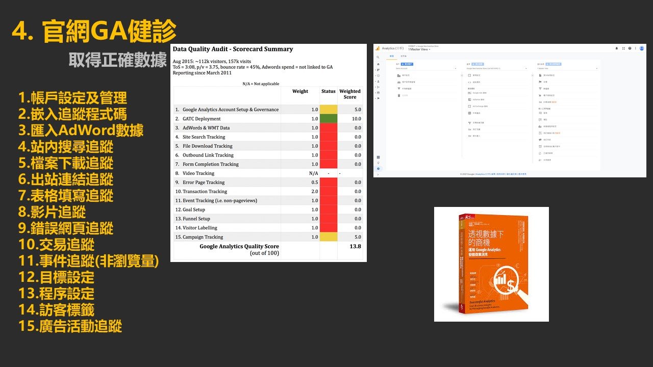The image size is (653, 367).
Task: Open the Conversions flag icon in sidebar
Action: coord(378,98)
